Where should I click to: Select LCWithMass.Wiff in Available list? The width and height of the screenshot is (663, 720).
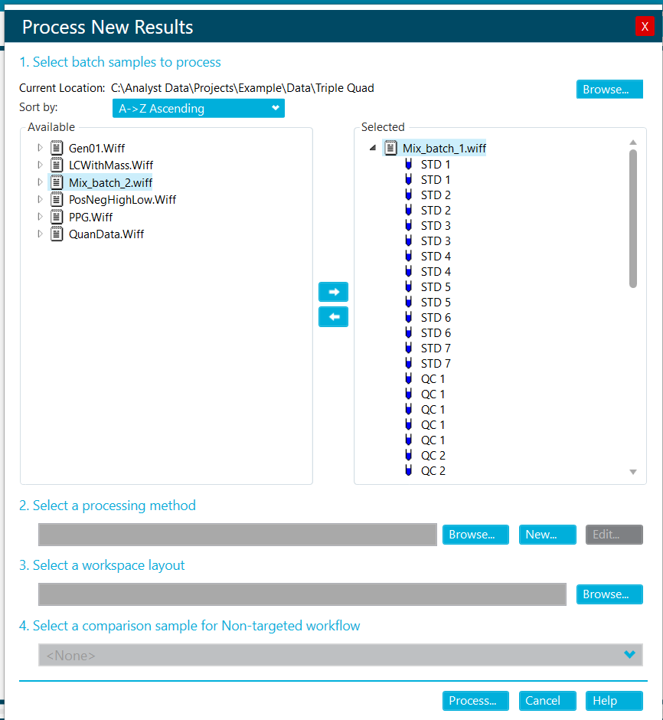point(111,165)
